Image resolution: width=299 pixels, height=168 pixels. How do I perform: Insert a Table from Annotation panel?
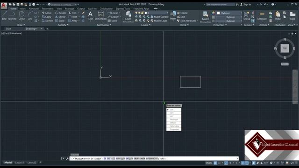[x=112, y=21]
